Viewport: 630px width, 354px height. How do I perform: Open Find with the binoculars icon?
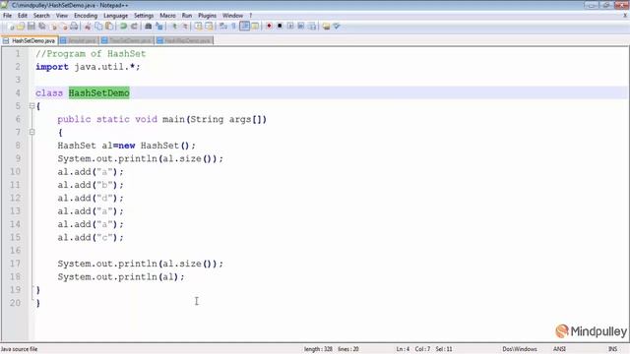point(148,27)
